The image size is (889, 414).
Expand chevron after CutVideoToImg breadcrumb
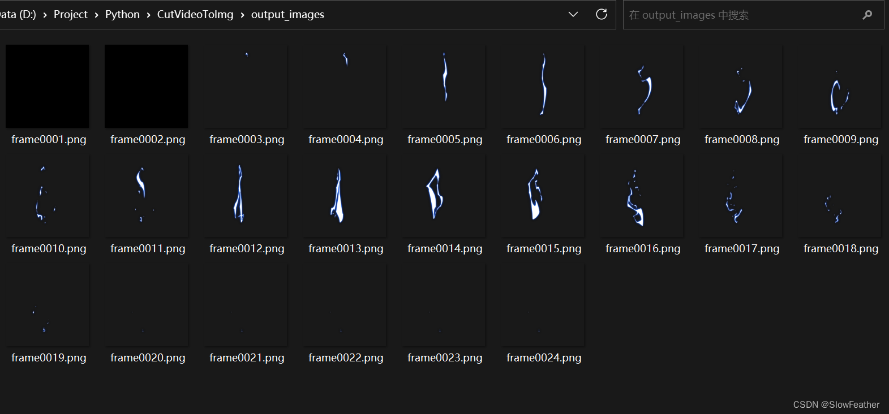click(x=242, y=15)
